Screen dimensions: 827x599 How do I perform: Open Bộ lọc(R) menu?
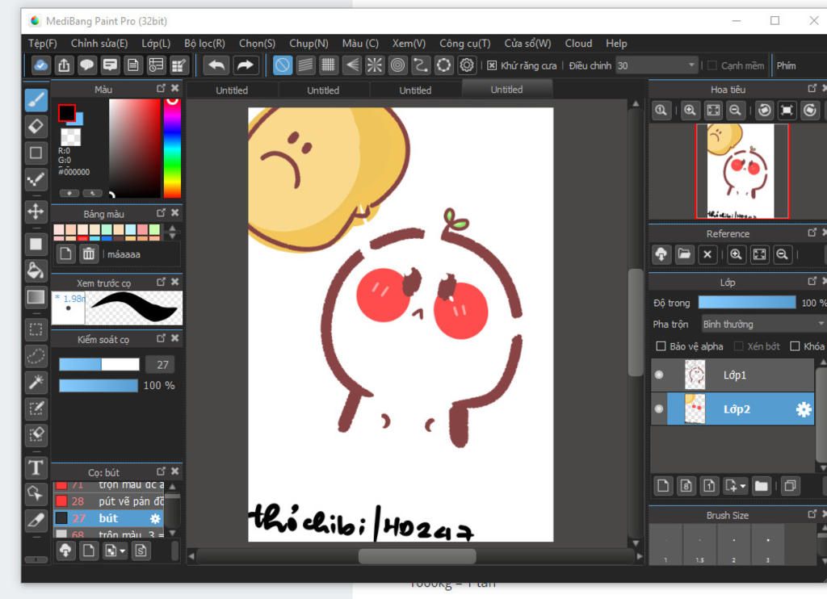204,44
